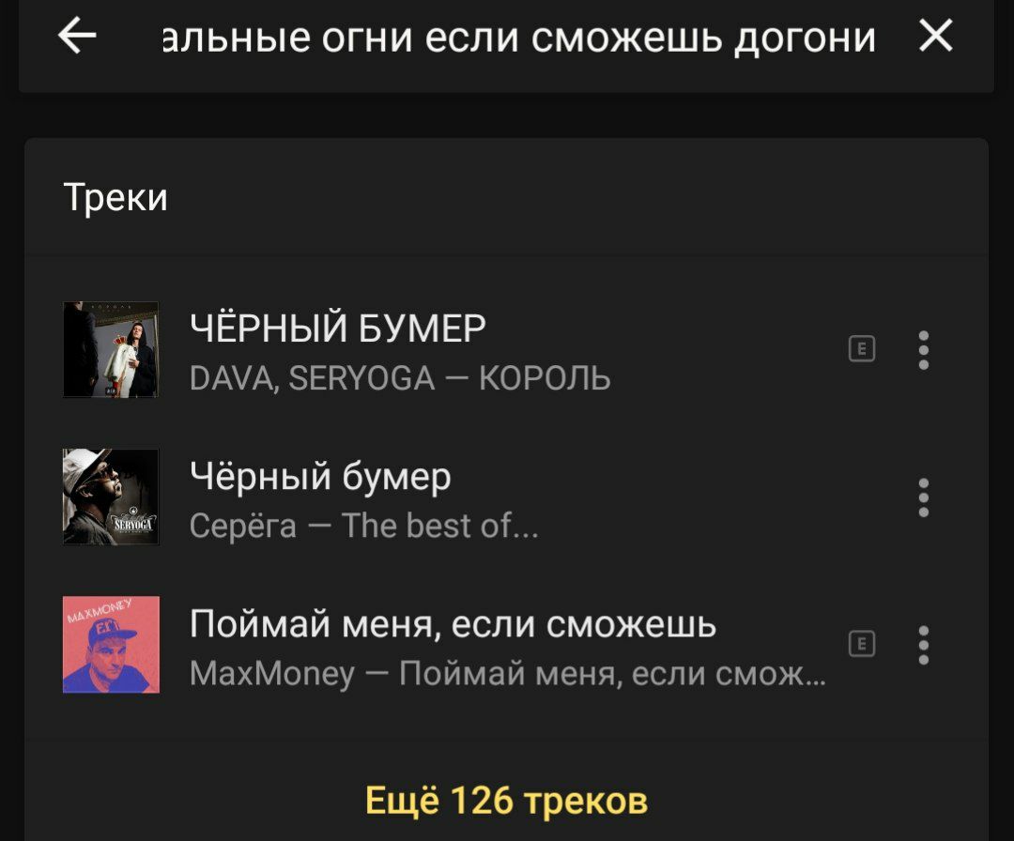Open more options for Поймай меня, если сможешь

tap(924, 645)
